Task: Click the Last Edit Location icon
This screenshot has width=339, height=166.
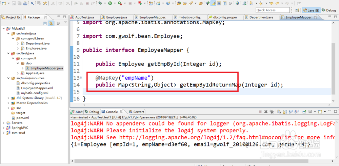Action: pos(271,3)
